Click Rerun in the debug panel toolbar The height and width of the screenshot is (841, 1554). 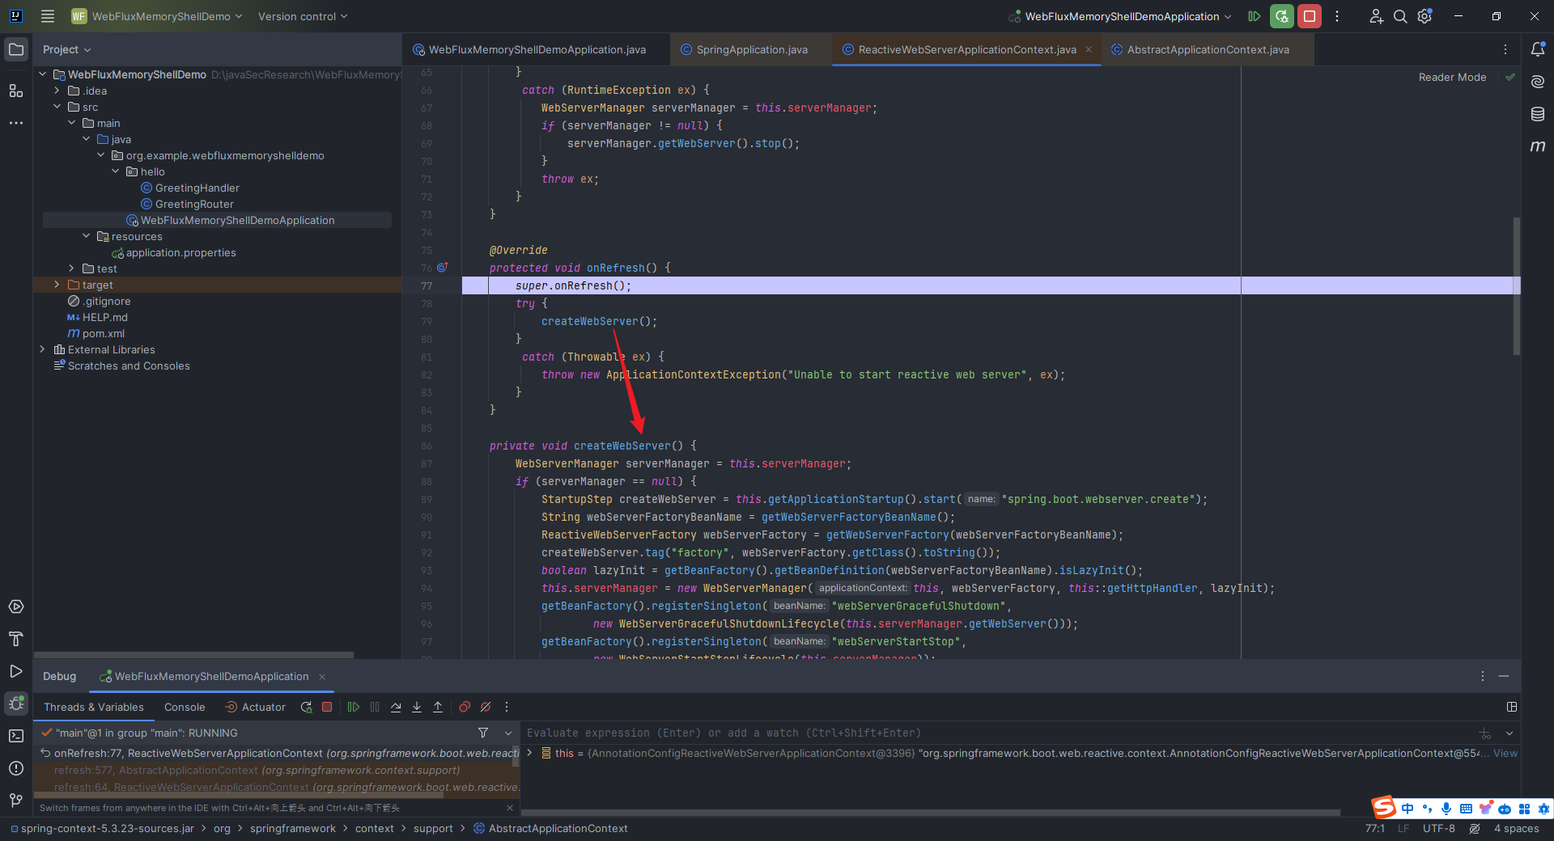306,707
